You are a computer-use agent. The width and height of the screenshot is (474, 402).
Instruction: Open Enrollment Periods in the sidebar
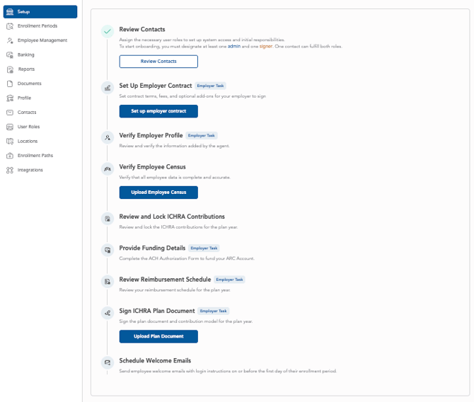coord(37,26)
